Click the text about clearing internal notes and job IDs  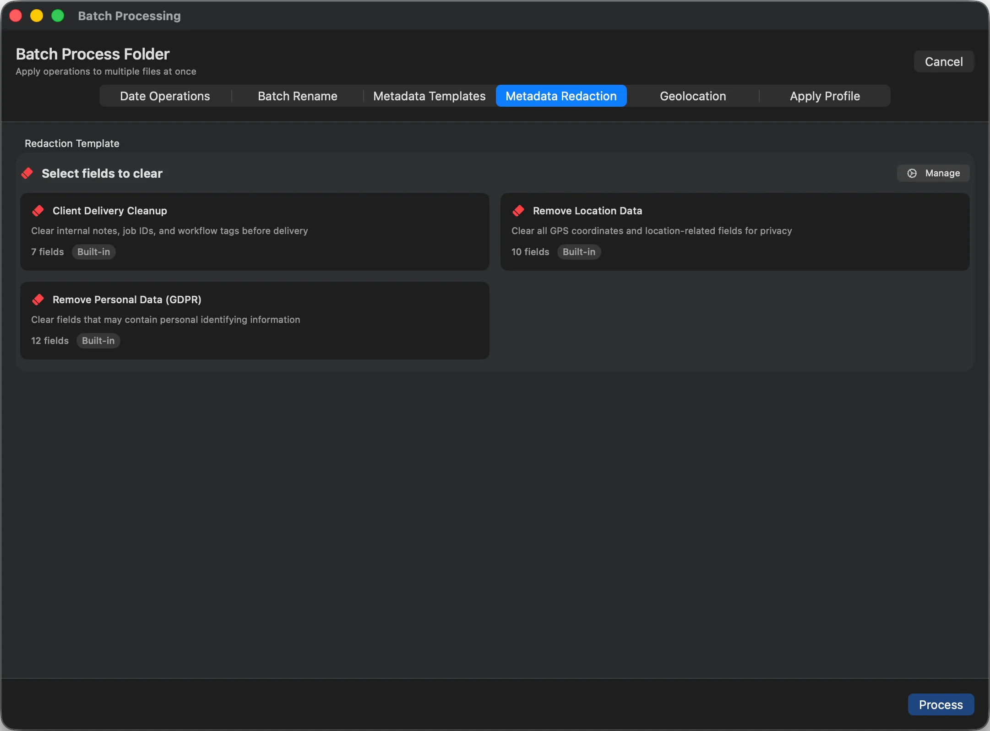pos(169,231)
